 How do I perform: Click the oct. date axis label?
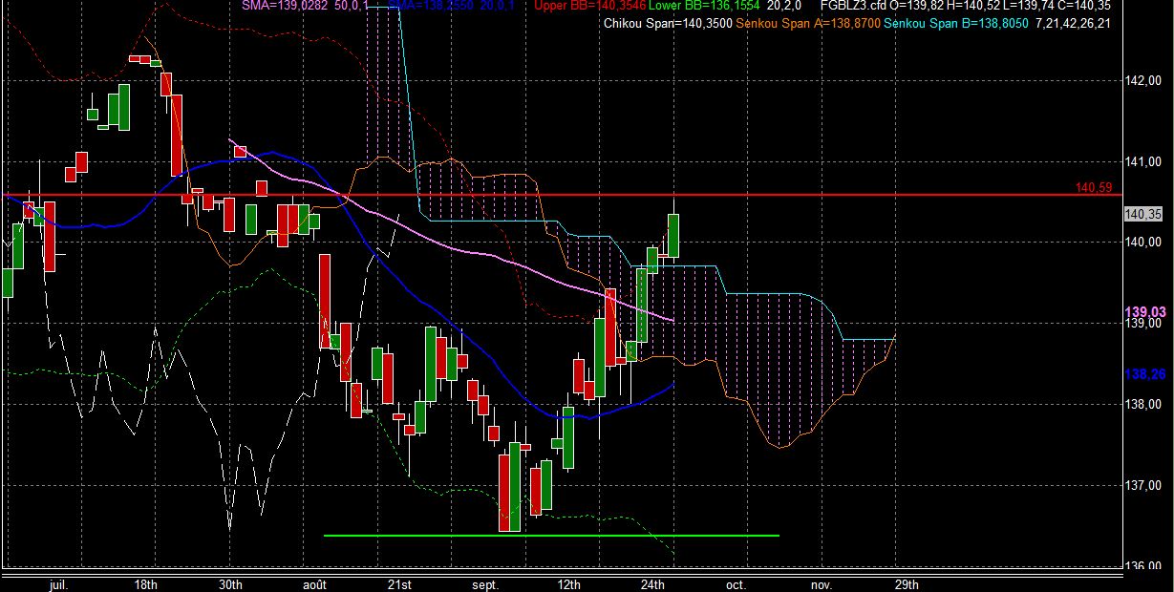736,583
